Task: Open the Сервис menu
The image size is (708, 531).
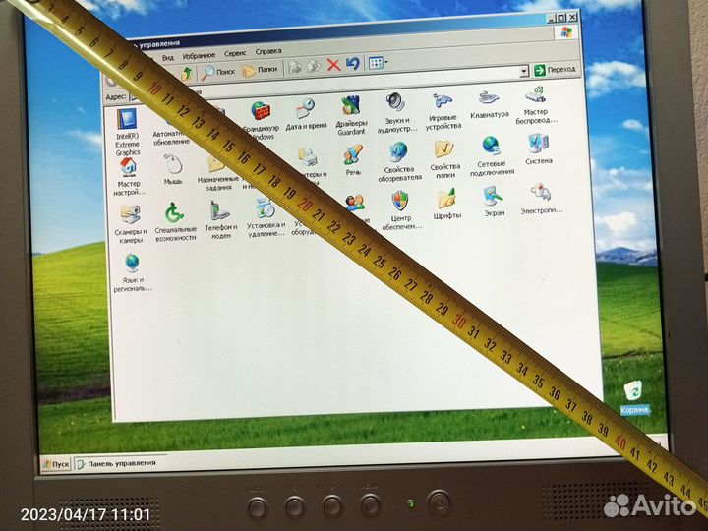Action: point(235,53)
